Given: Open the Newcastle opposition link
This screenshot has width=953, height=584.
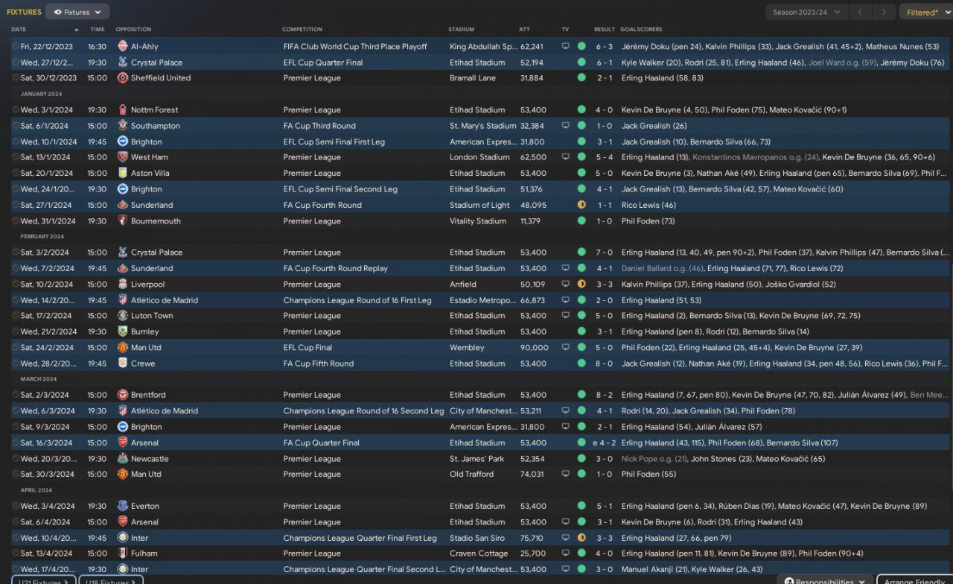Looking at the screenshot, I should (150, 459).
